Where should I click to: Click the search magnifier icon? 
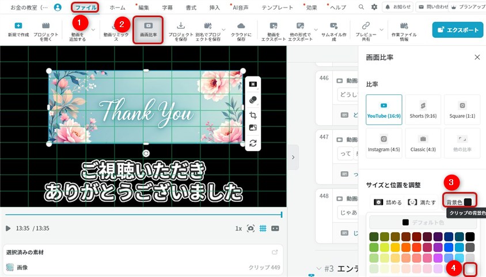361,7
